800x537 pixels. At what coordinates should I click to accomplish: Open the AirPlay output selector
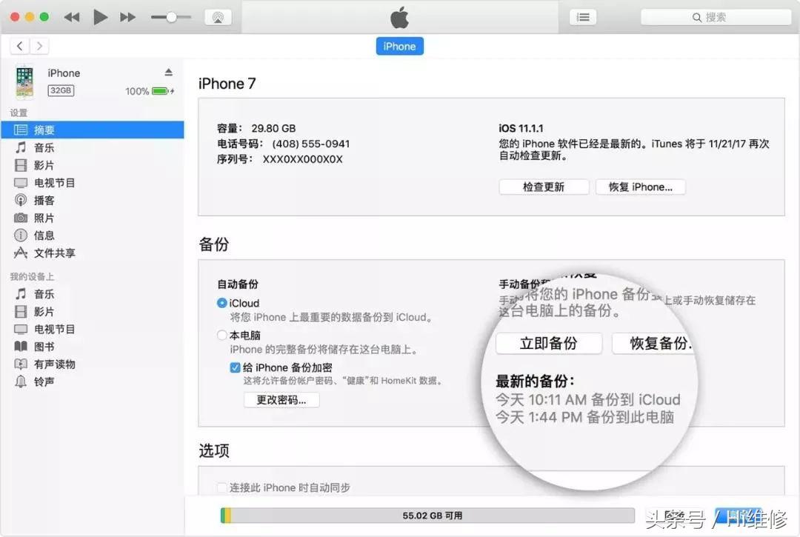click(218, 16)
